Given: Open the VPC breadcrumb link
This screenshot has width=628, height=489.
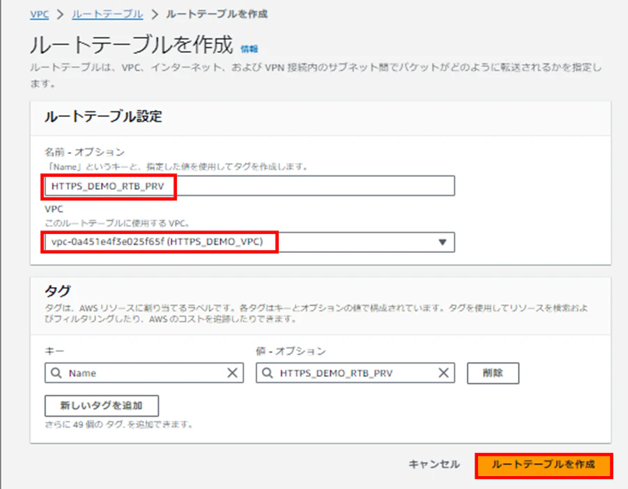Looking at the screenshot, I should pos(39,15).
